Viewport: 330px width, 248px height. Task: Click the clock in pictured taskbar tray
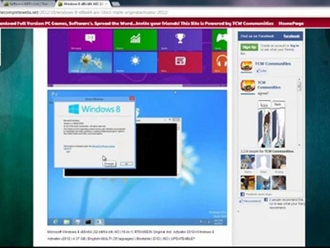click(x=218, y=222)
